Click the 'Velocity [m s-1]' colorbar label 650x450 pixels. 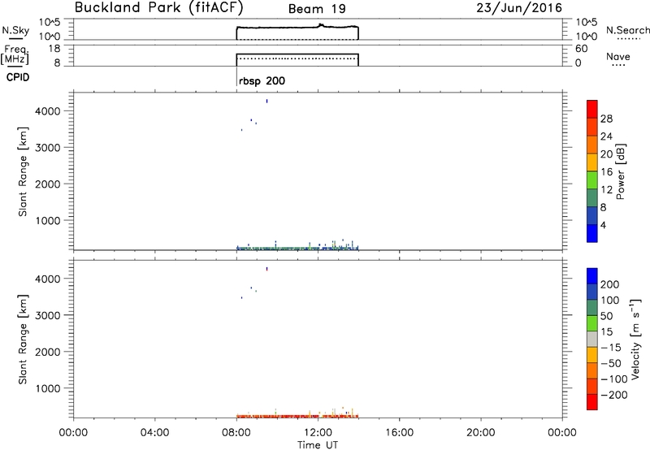(635, 339)
